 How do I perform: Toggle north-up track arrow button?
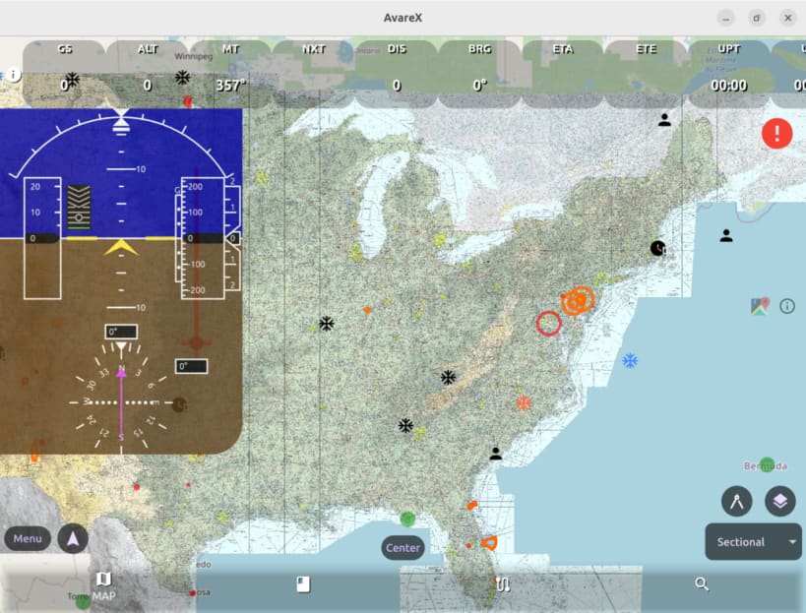click(73, 538)
